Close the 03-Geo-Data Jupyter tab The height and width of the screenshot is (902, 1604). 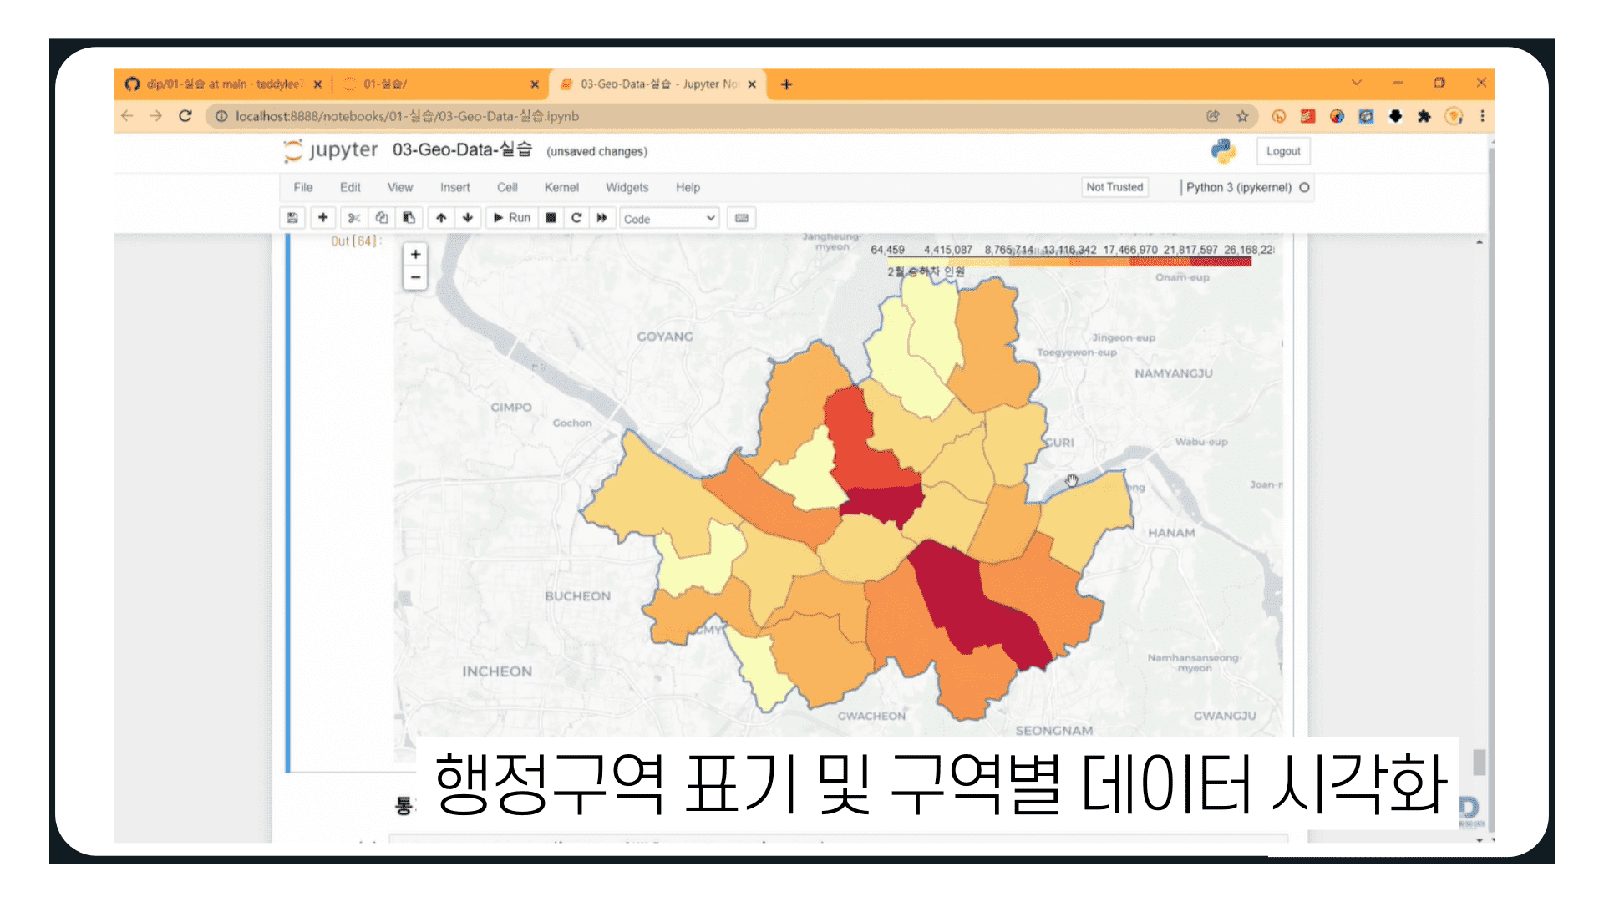752,84
